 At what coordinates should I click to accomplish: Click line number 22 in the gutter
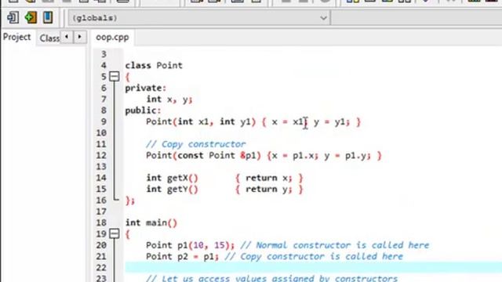click(x=101, y=268)
